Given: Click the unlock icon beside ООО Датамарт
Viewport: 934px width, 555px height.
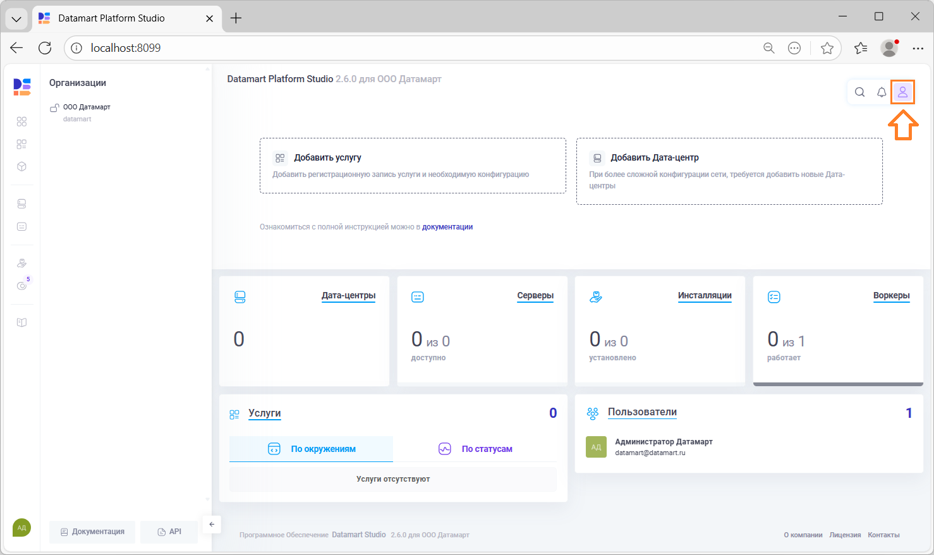Looking at the screenshot, I should point(54,108).
